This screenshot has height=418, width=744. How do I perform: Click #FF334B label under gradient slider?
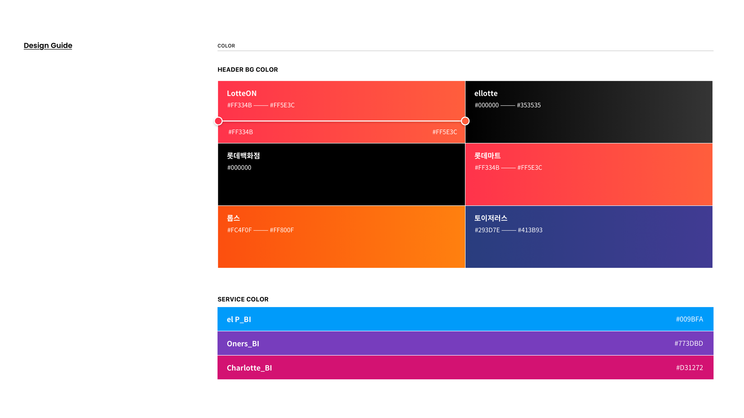click(240, 132)
